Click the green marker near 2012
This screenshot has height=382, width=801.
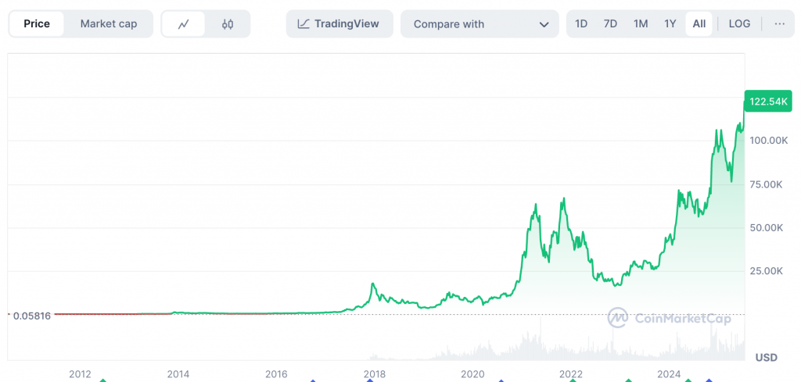[x=102, y=380]
